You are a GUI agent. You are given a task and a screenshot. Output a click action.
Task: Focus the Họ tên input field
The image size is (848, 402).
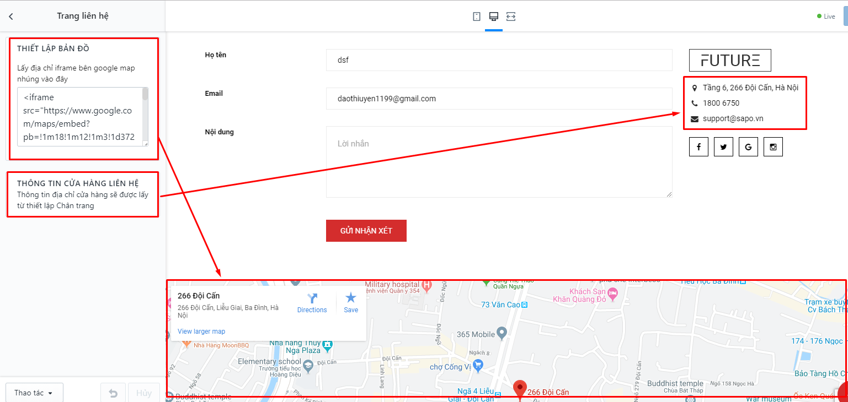click(499, 60)
